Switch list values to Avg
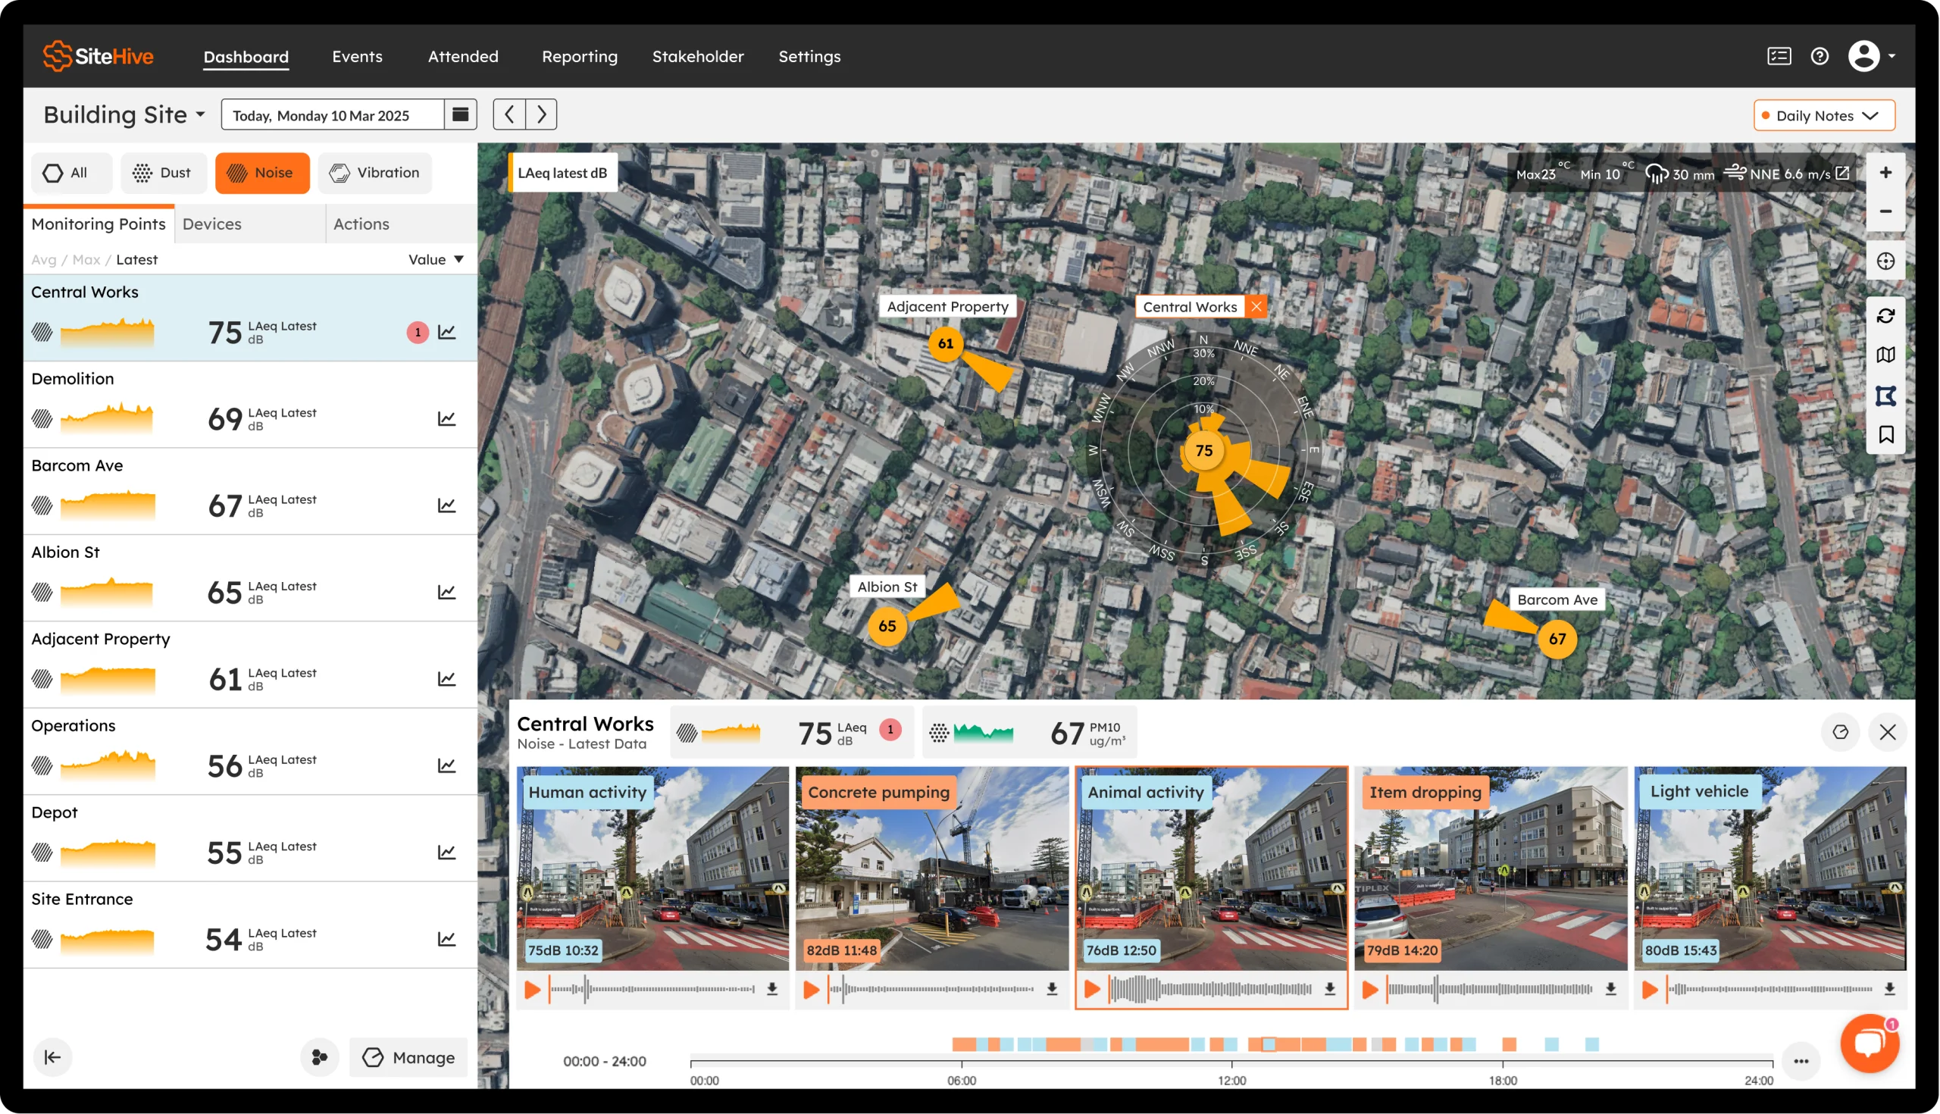Image resolution: width=1940 pixels, height=1114 pixels. tap(44, 259)
